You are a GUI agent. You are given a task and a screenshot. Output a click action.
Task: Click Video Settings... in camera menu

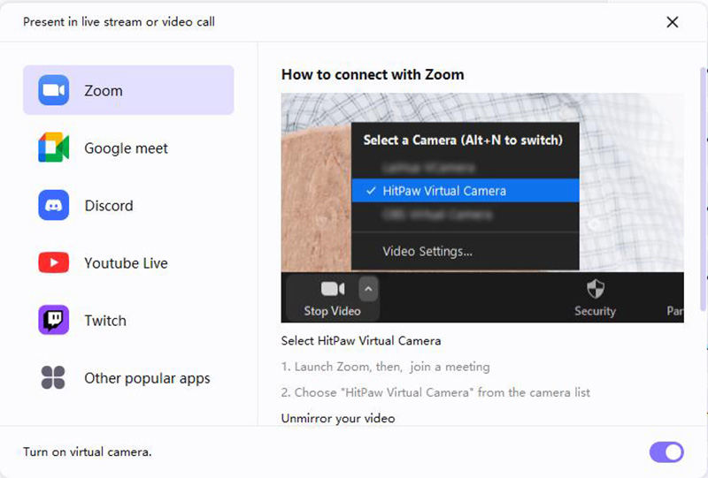point(427,251)
